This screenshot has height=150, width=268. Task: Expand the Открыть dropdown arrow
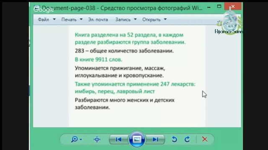(165, 19)
